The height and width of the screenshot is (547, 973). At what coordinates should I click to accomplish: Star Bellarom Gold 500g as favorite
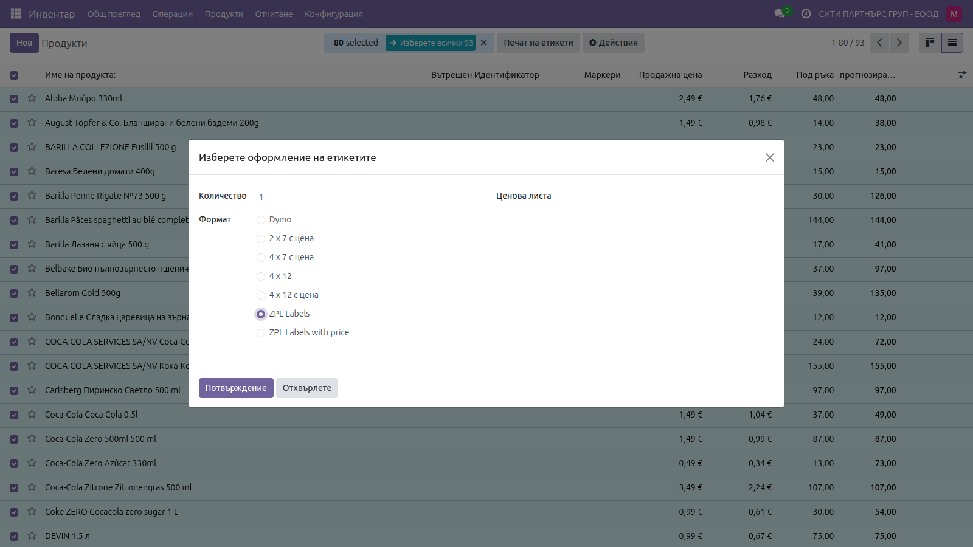coord(32,292)
